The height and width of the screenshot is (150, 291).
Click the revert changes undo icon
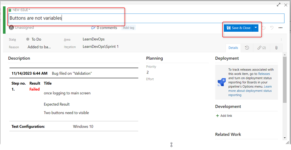tap(272, 28)
